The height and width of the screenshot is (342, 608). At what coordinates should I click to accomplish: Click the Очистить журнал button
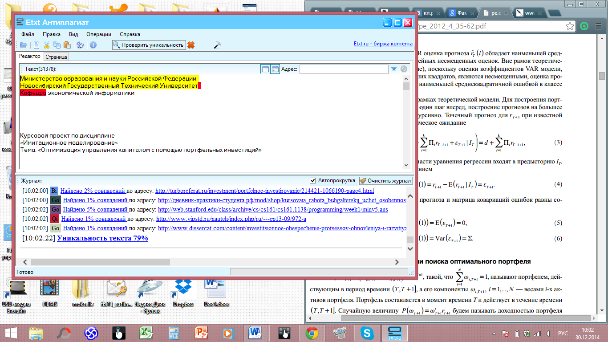click(385, 181)
